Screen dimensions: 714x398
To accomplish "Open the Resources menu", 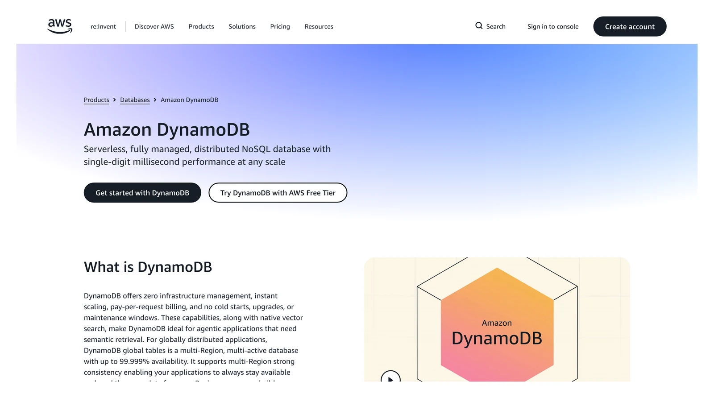I will click(319, 27).
